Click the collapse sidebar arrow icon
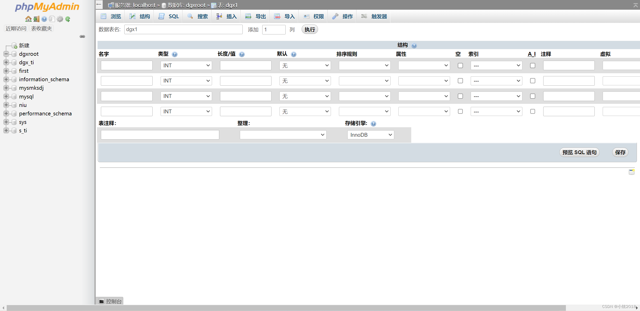Image resolution: width=640 pixels, height=311 pixels. [99, 4]
